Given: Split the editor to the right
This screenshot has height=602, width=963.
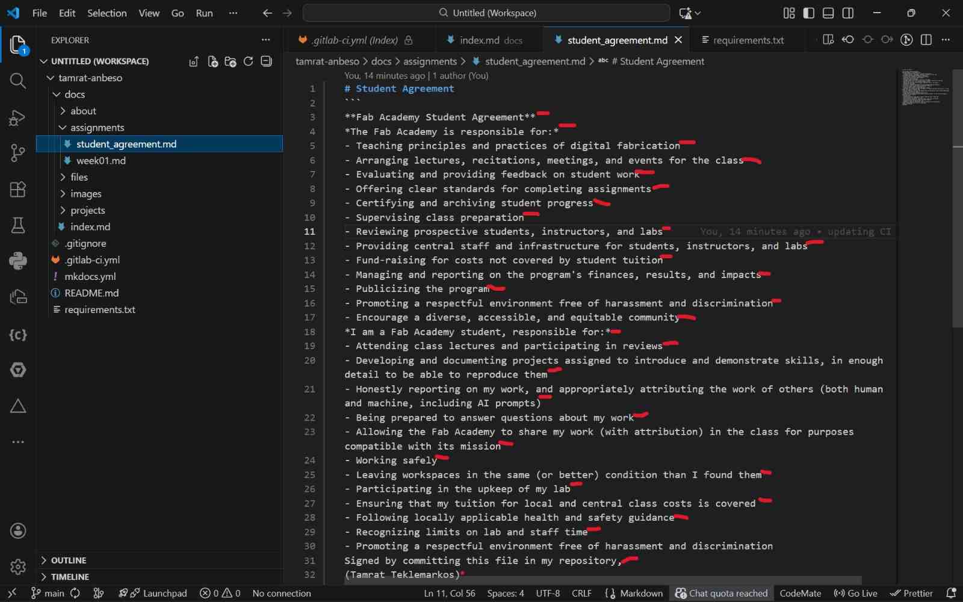Looking at the screenshot, I should (926, 40).
